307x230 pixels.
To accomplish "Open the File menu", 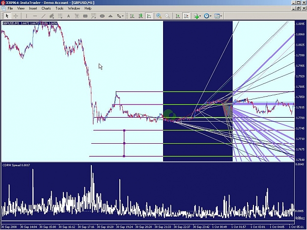I will [10, 8].
